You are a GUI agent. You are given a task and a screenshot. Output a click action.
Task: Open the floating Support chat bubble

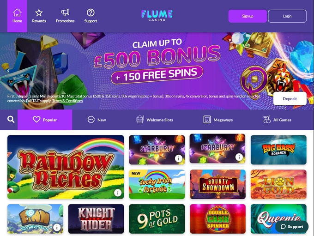[292, 227]
